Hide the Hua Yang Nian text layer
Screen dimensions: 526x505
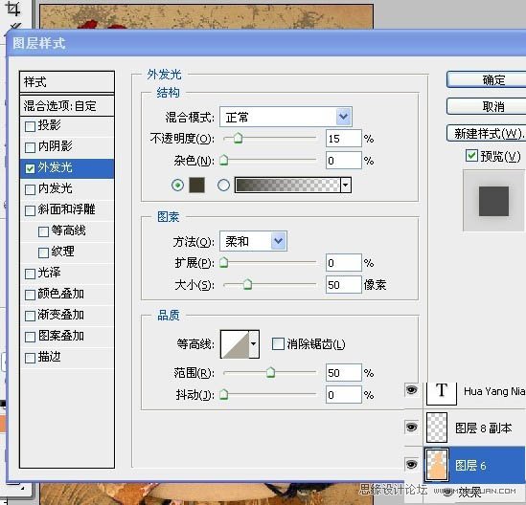point(412,390)
